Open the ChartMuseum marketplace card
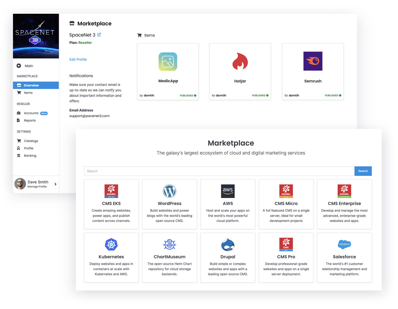398x309 pixels. [170, 257]
